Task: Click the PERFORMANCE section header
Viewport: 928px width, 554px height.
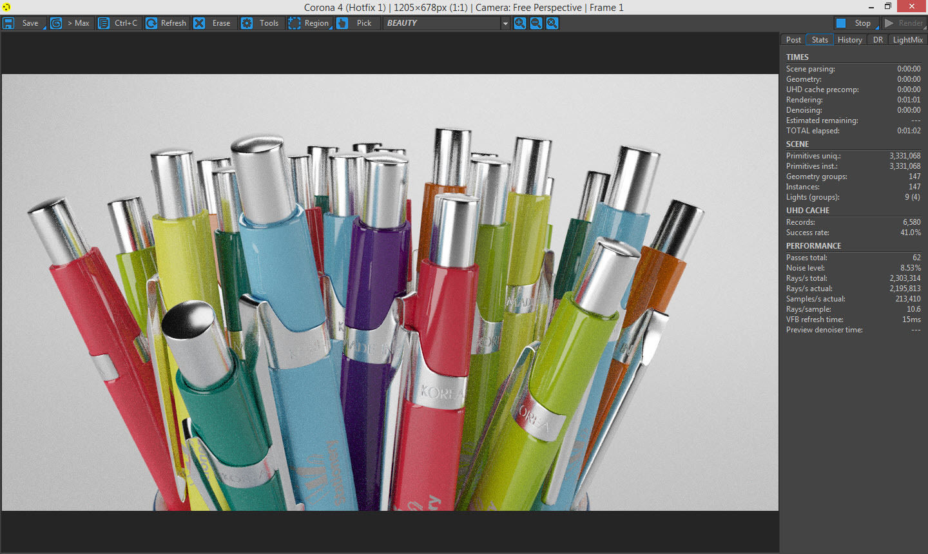Action: (x=813, y=246)
